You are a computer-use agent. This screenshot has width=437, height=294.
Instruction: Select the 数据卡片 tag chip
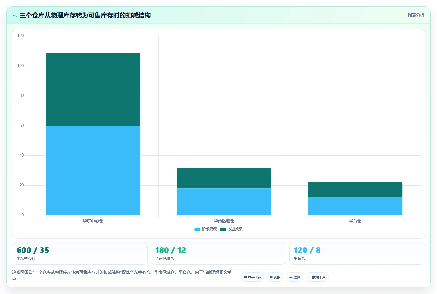pos(317,277)
